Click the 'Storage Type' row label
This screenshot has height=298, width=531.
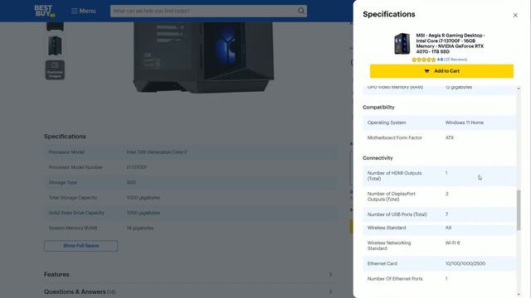(x=63, y=182)
